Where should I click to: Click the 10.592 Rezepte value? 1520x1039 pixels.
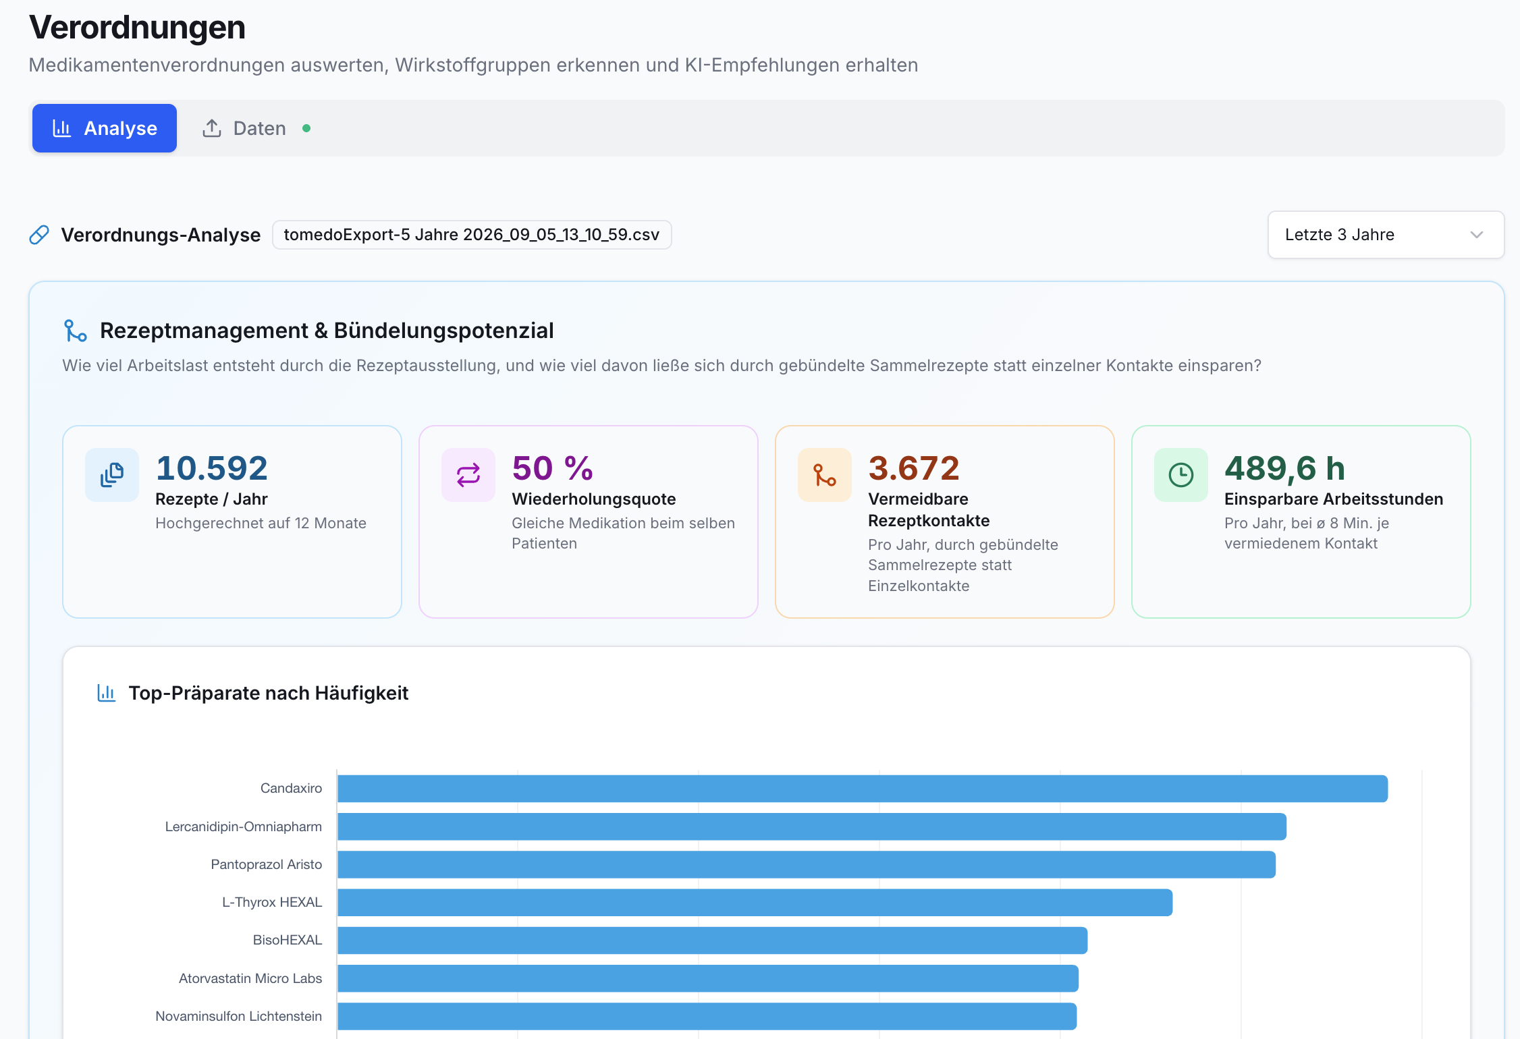[211, 468]
